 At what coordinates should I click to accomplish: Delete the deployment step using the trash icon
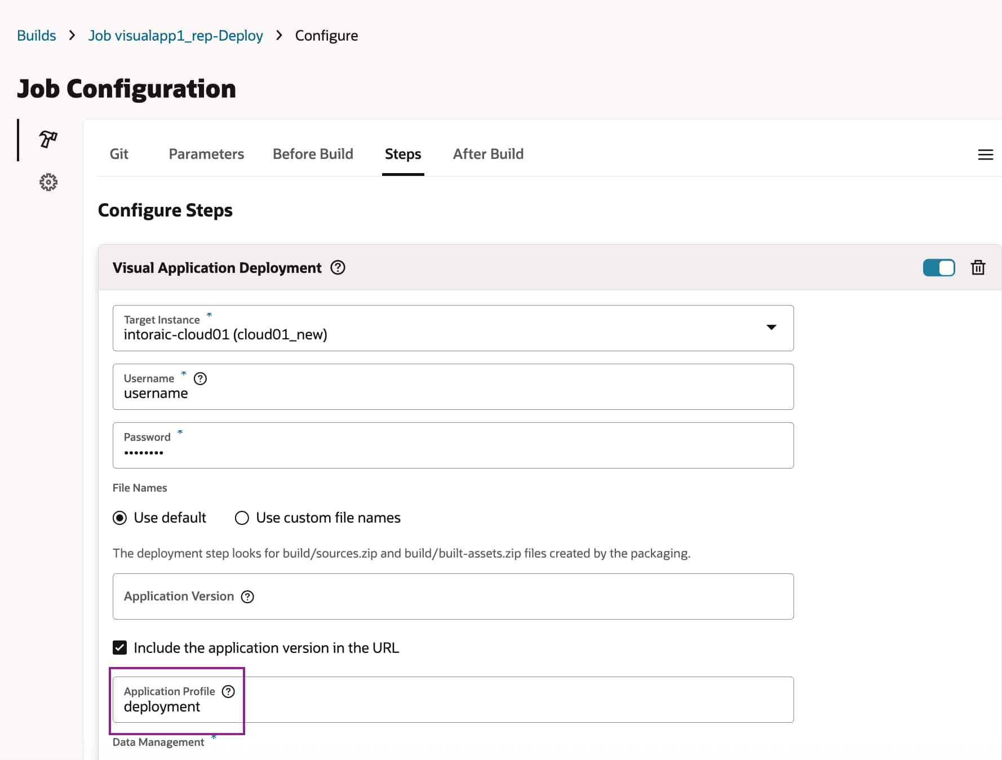978,268
